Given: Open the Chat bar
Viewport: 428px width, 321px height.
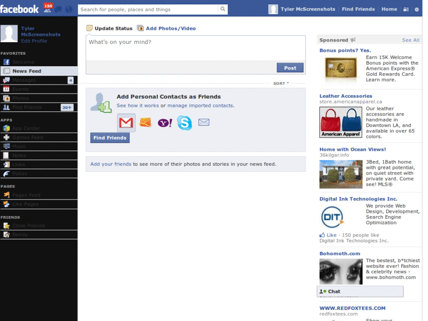Looking at the screenshot, I should tap(360, 292).
